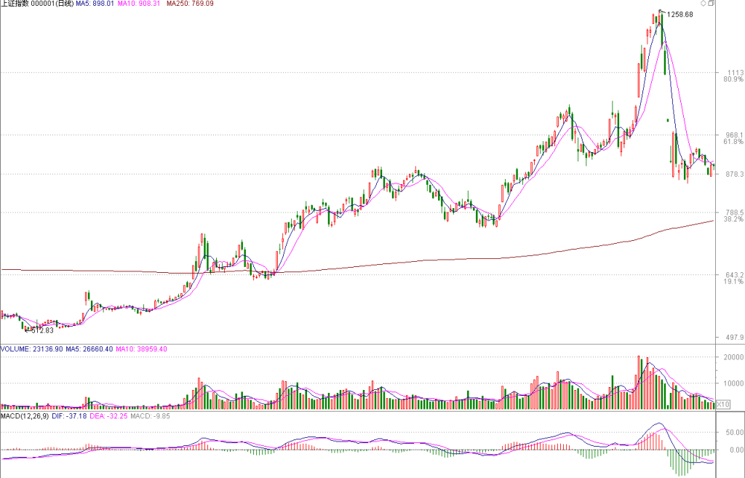This screenshot has height=478, width=745.
Task: Click the 61.8% Fibonacci level label
Action: [733, 142]
